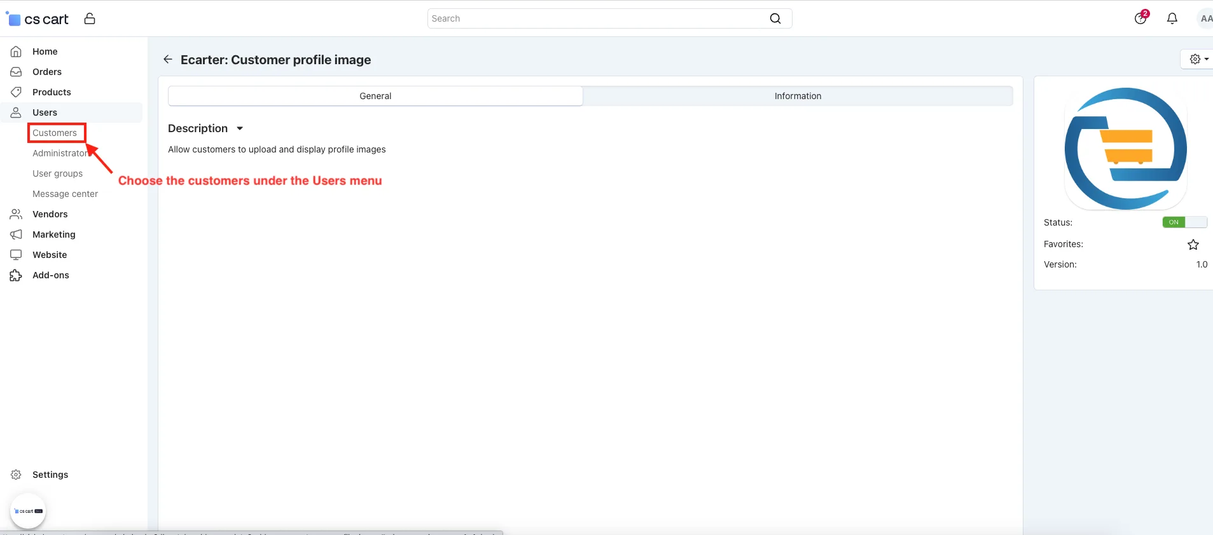This screenshot has height=535, width=1213.
Task: Click the Favorites: label
Action: [1064, 244]
